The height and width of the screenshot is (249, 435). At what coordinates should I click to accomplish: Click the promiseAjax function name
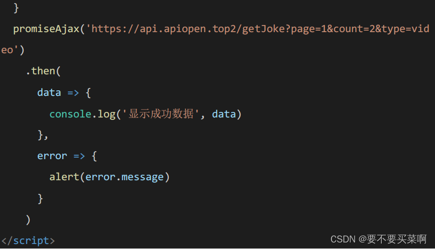(x=46, y=29)
